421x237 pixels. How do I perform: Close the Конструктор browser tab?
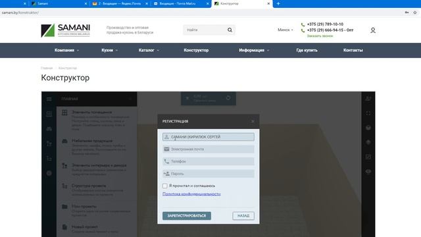(x=268, y=4)
